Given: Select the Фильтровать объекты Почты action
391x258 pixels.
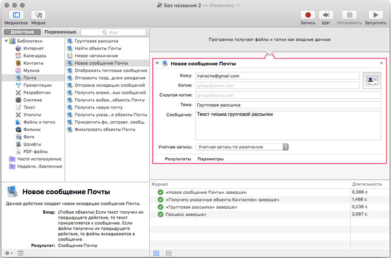Looking at the screenshot, I should coord(105,130).
